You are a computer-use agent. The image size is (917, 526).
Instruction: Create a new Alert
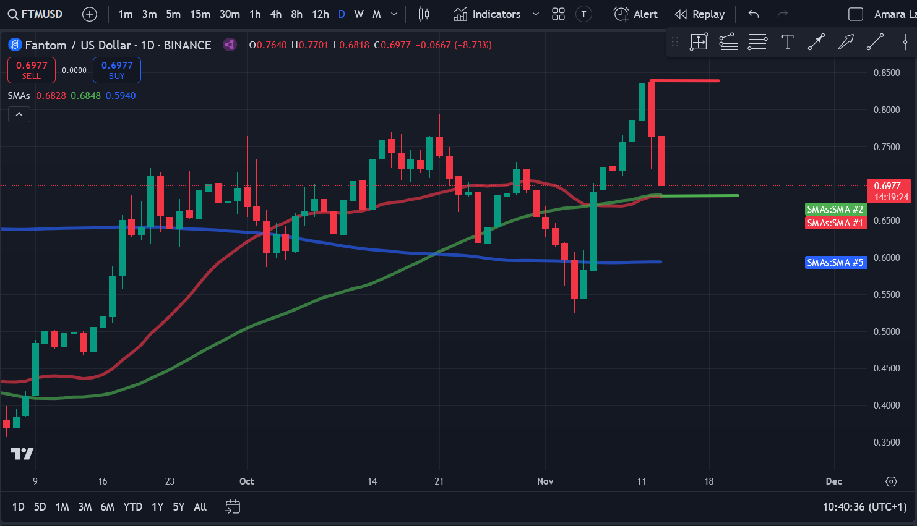point(635,14)
